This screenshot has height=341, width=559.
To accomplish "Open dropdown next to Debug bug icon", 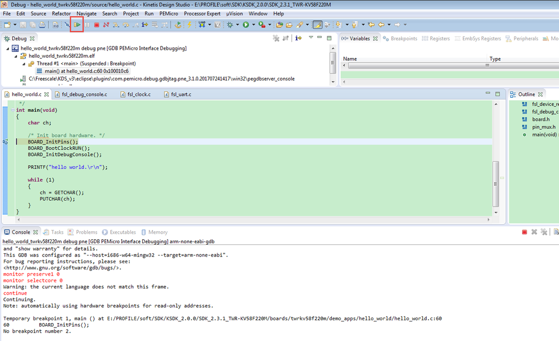I will 237,25.
